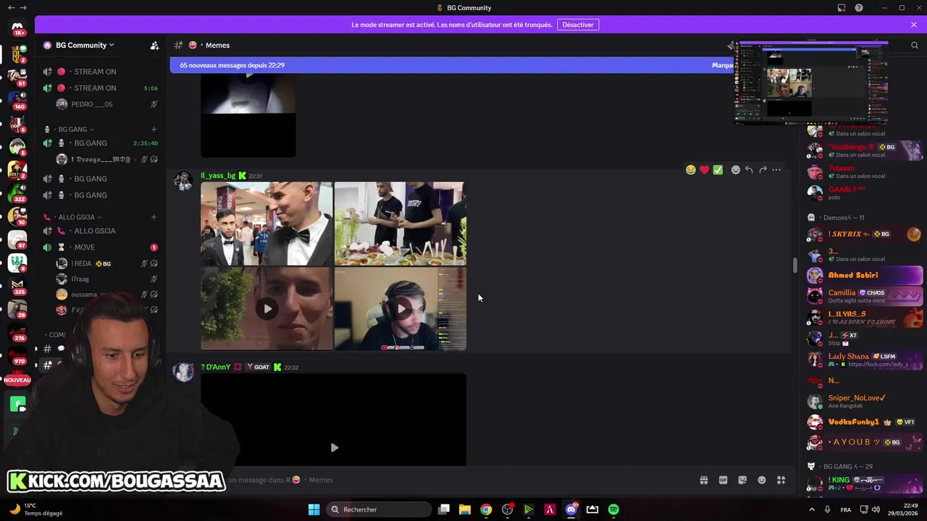The image size is (927, 521).
Task: Open Task View on the taskbar
Action: point(444,509)
